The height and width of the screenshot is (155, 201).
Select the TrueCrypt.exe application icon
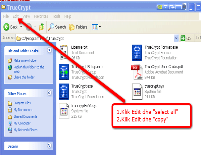tap(64, 92)
